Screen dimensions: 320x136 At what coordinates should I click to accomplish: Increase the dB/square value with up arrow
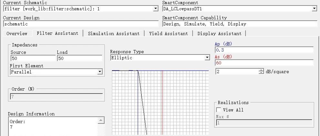(x=261, y=70)
